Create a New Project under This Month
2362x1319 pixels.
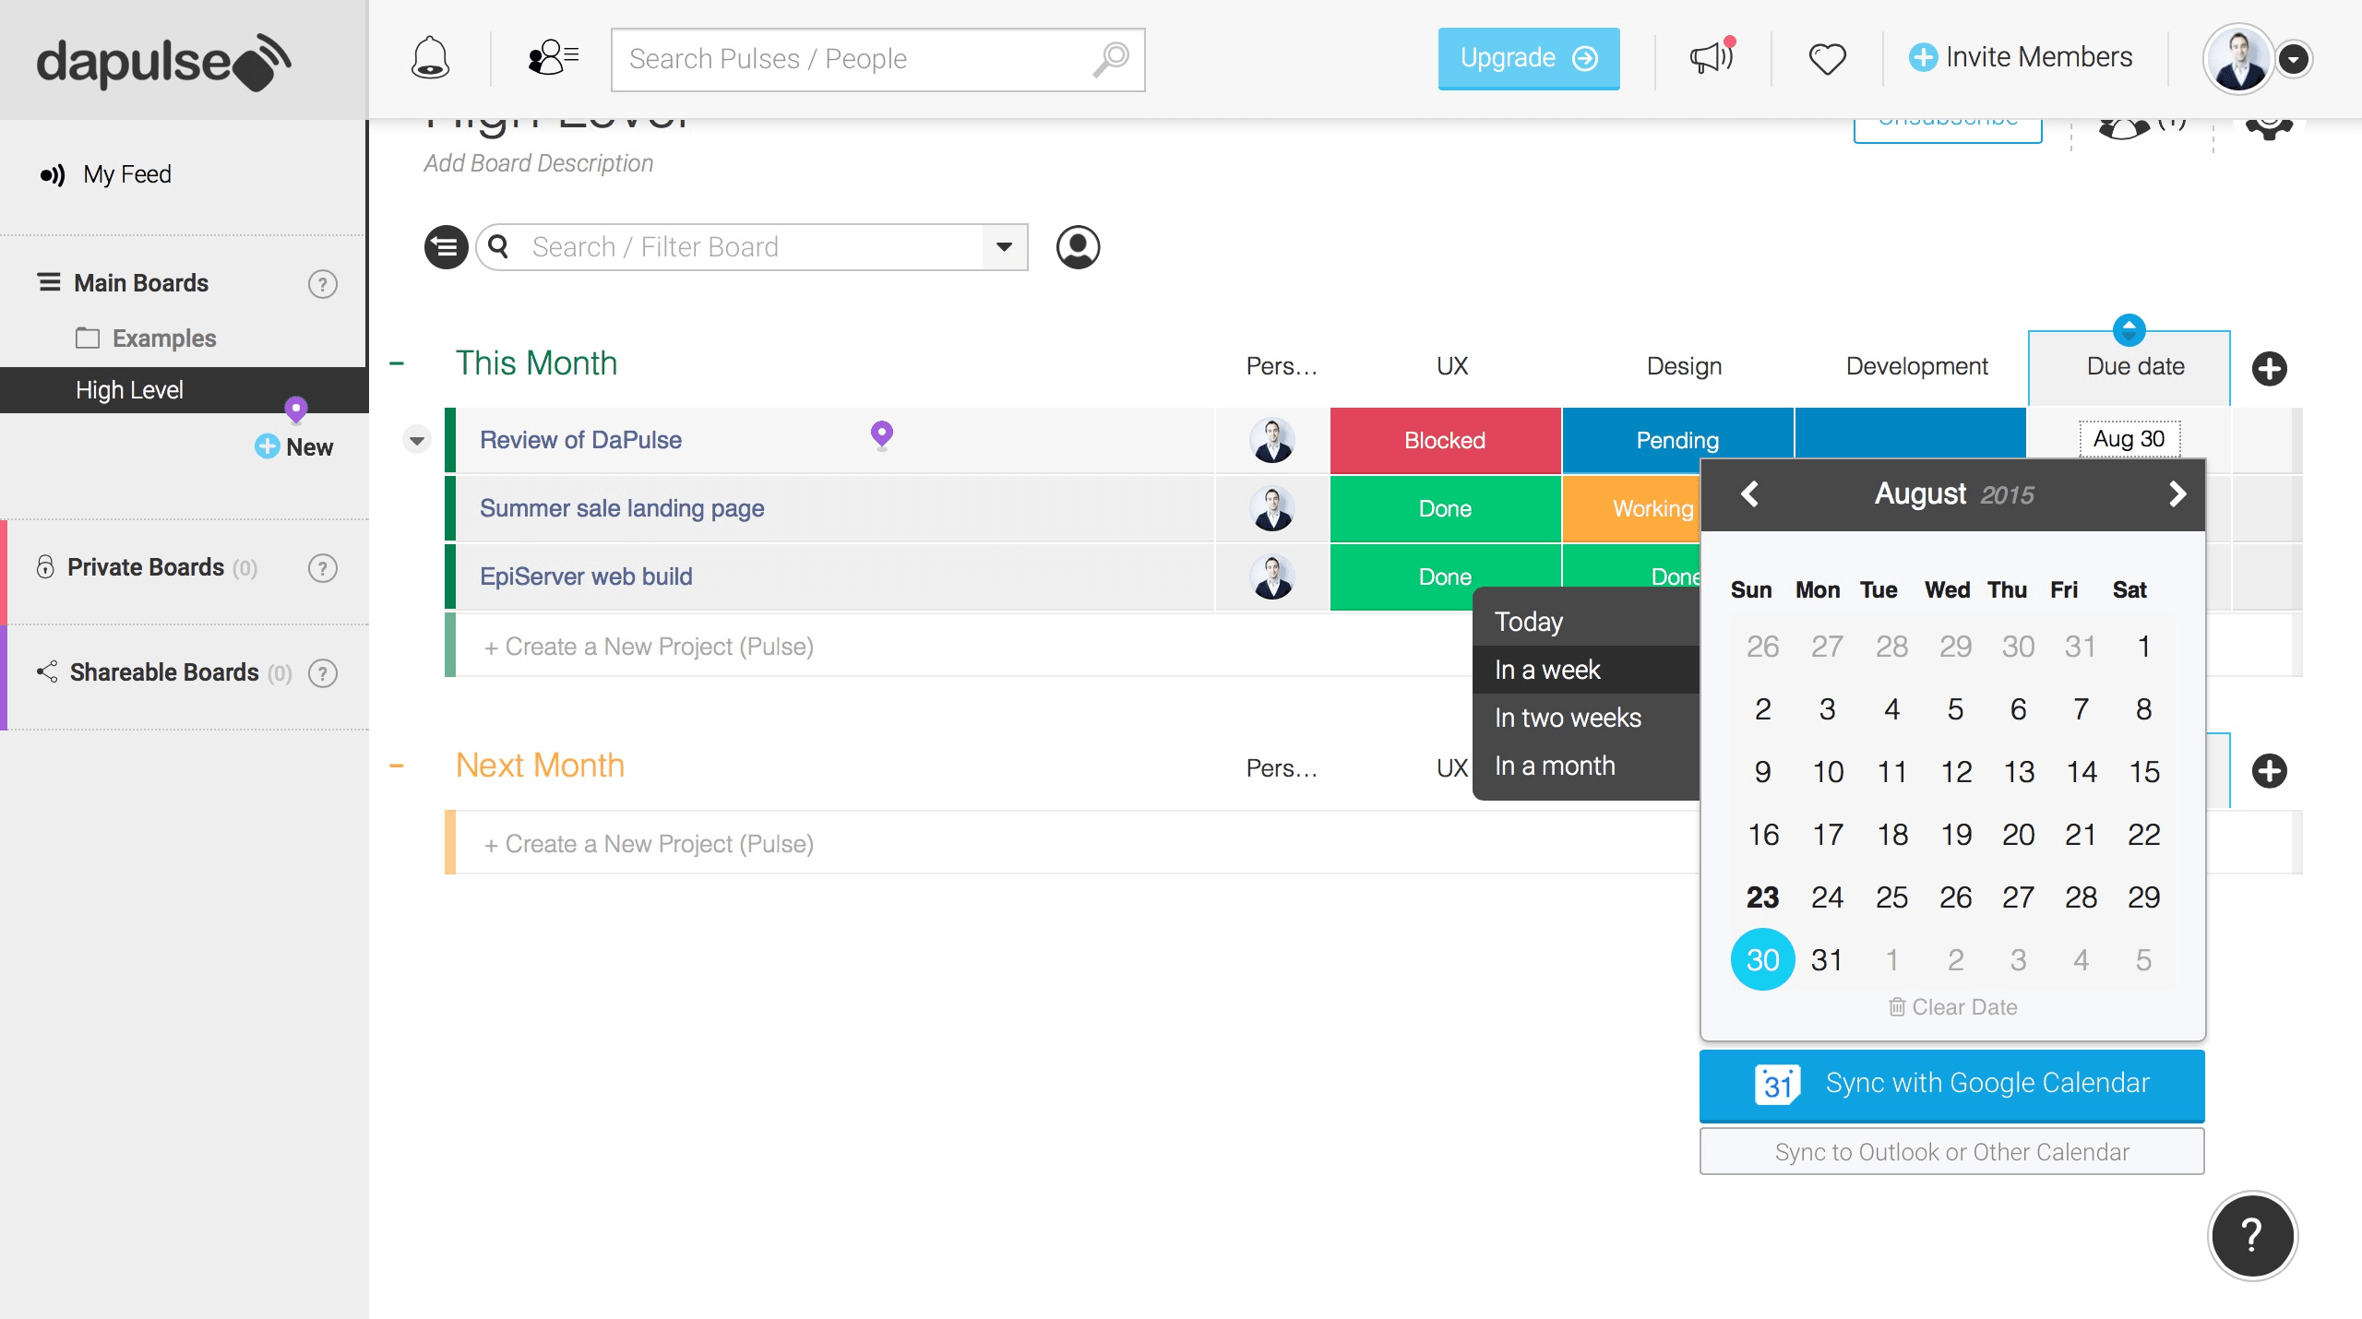(x=649, y=647)
